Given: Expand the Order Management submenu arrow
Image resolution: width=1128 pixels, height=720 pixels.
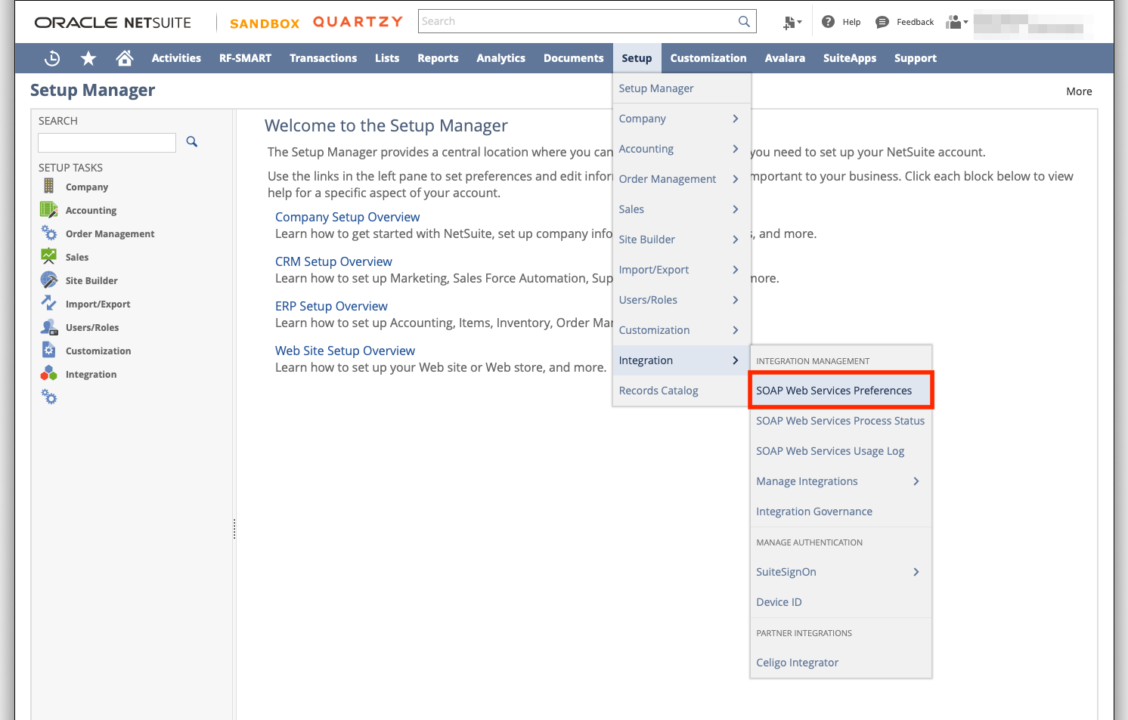Looking at the screenshot, I should pyautogui.click(x=735, y=179).
